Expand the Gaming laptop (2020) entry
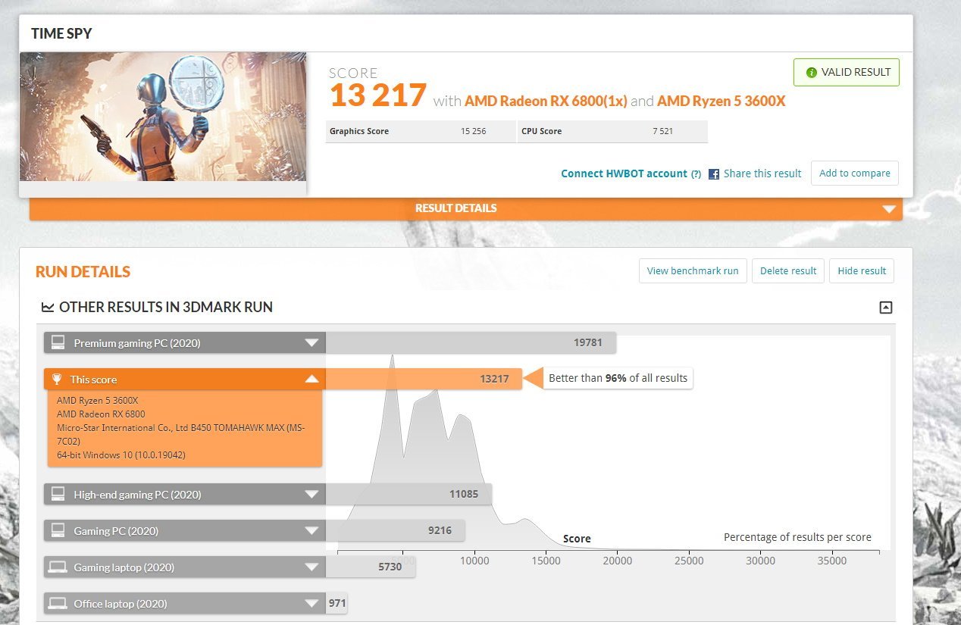This screenshot has height=625, width=961. (x=311, y=567)
